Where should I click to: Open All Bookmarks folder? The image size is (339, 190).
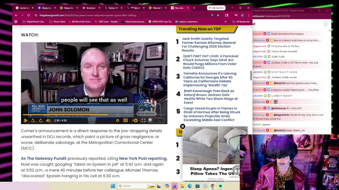241,22
